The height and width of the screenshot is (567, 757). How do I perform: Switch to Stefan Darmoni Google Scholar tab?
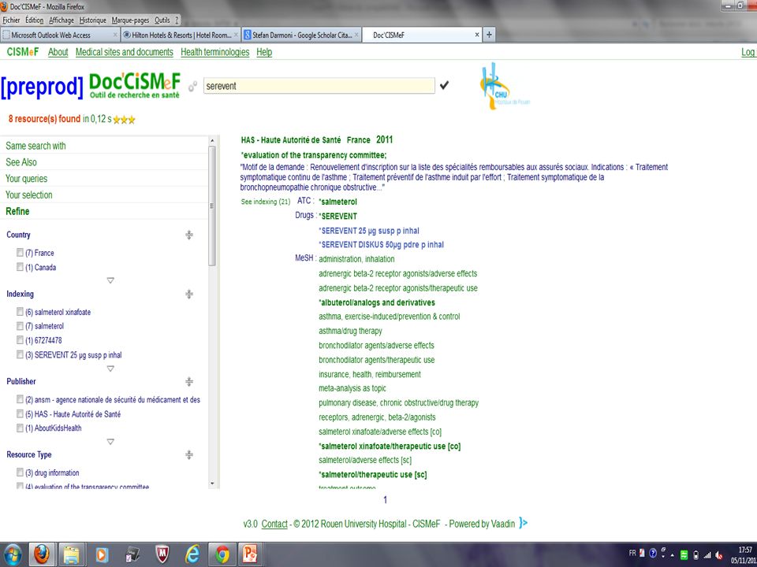[x=301, y=35]
